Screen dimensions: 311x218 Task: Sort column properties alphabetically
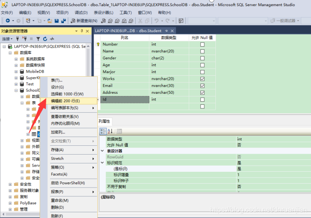(110, 131)
